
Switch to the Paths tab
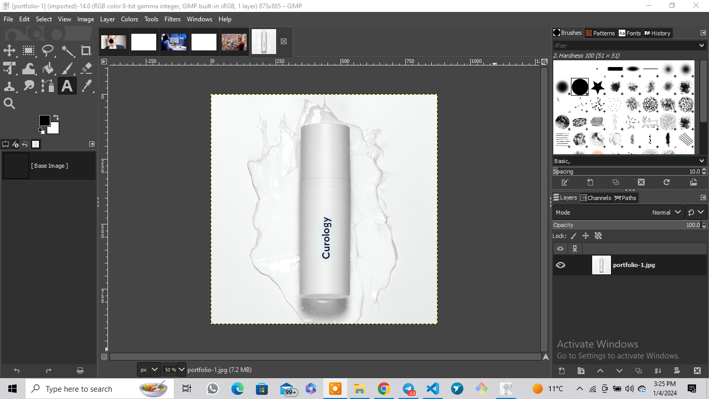[625, 197]
